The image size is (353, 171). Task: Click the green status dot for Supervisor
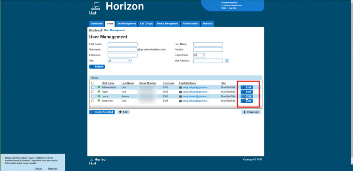point(99,101)
